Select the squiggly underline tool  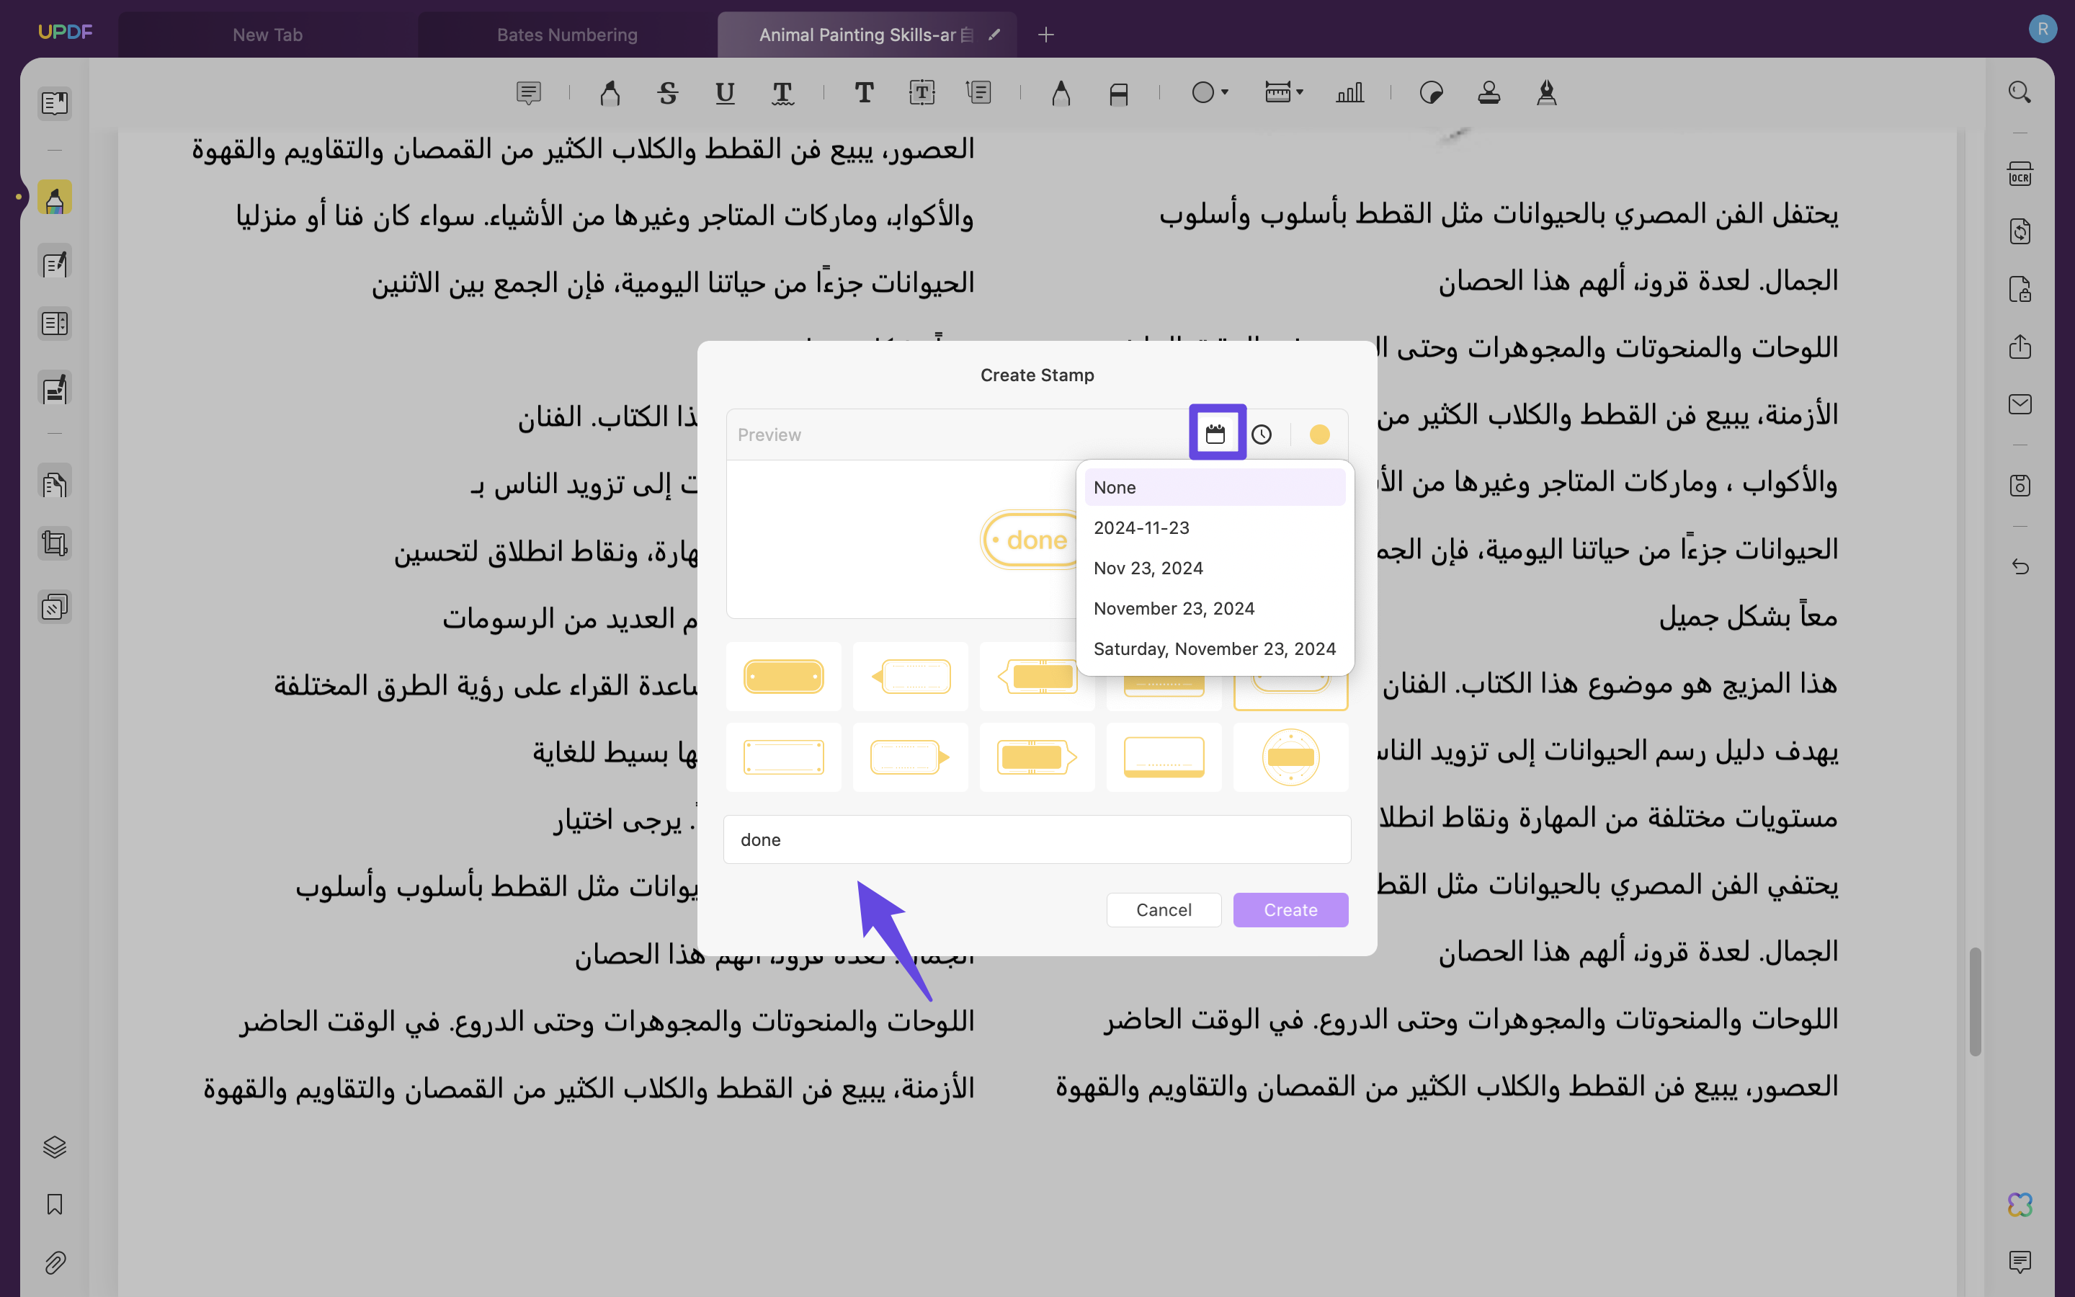(x=783, y=93)
